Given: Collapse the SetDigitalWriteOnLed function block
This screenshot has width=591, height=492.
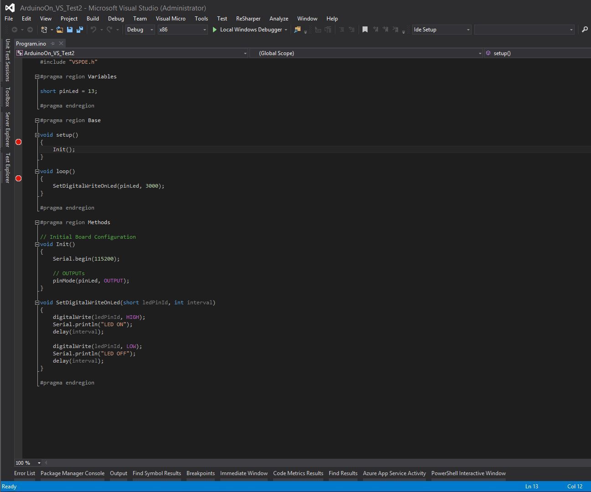Looking at the screenshot, I should click(37, 302).
